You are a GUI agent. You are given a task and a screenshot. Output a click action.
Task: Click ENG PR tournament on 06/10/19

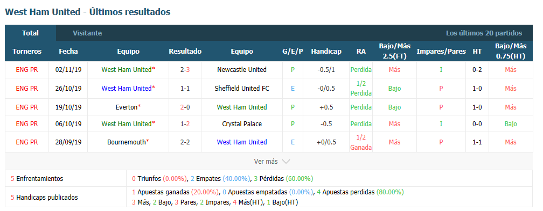point(27,123)
